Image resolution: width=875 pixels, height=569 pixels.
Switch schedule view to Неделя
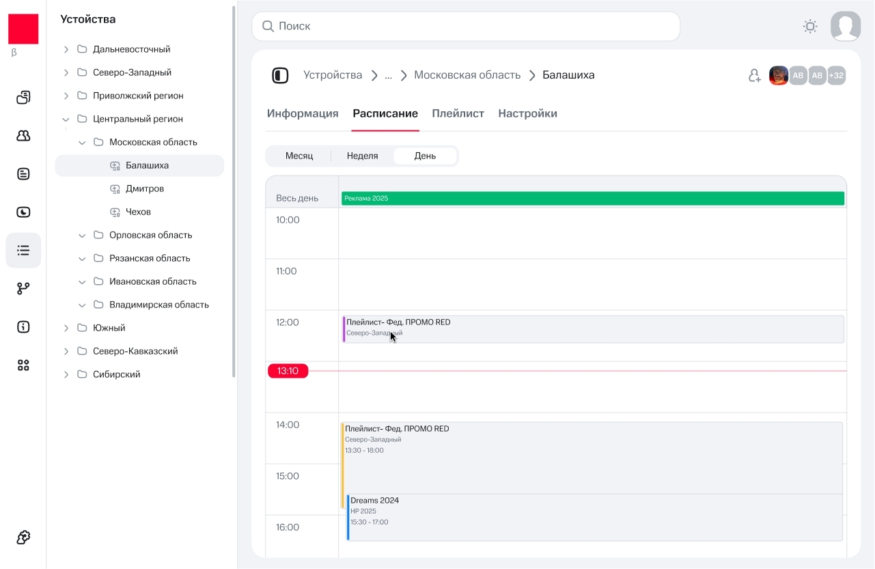click(362, 156)
